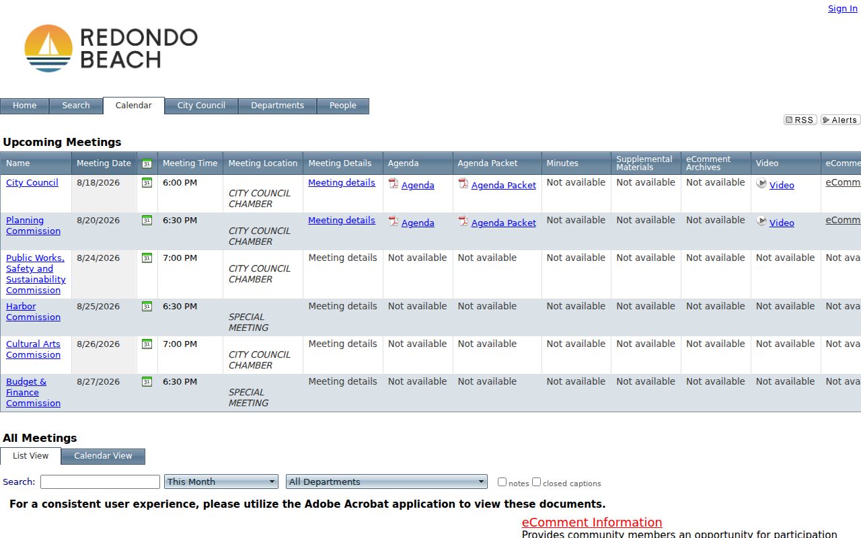Click calendar icon in Cultural Arts Commission row
This screenshot has height=538, width=861.
click(x=147, y=344)
